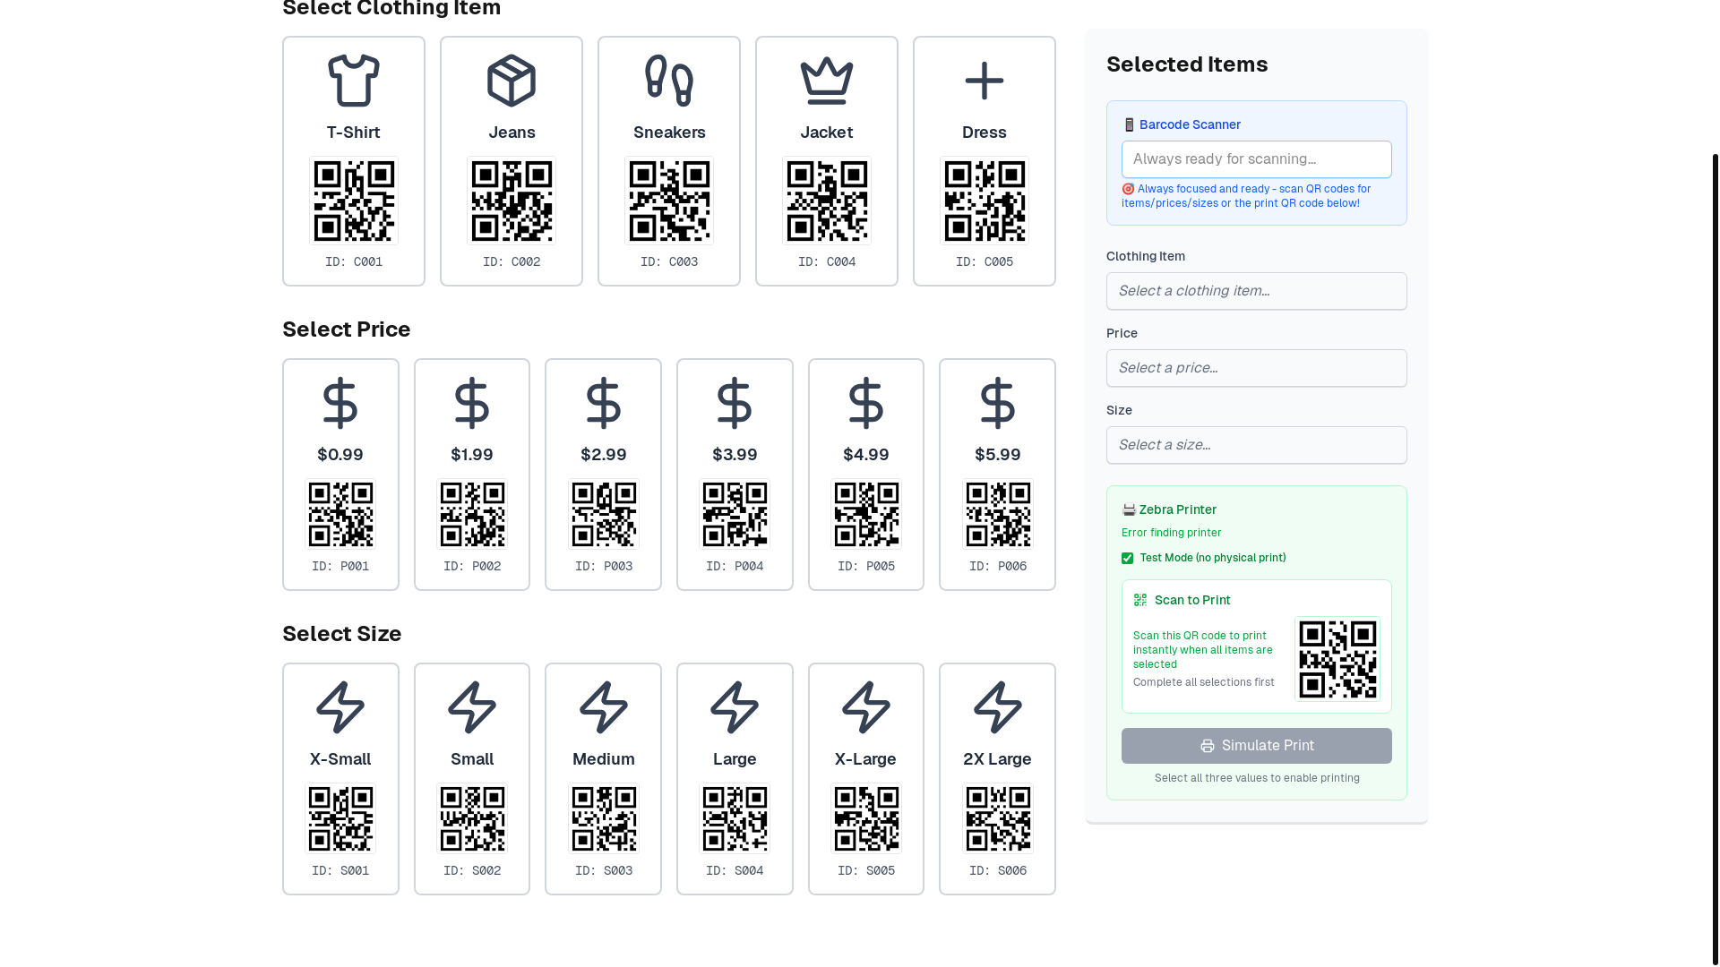The width and height of the screenshot is (1720, 967).
Task: Click the lightning icon above Medium
Action: 604,707
